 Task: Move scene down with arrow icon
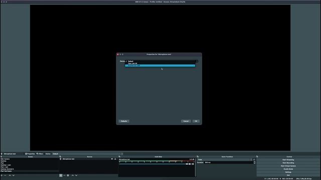pyautogui.click(x=14, y=175)
